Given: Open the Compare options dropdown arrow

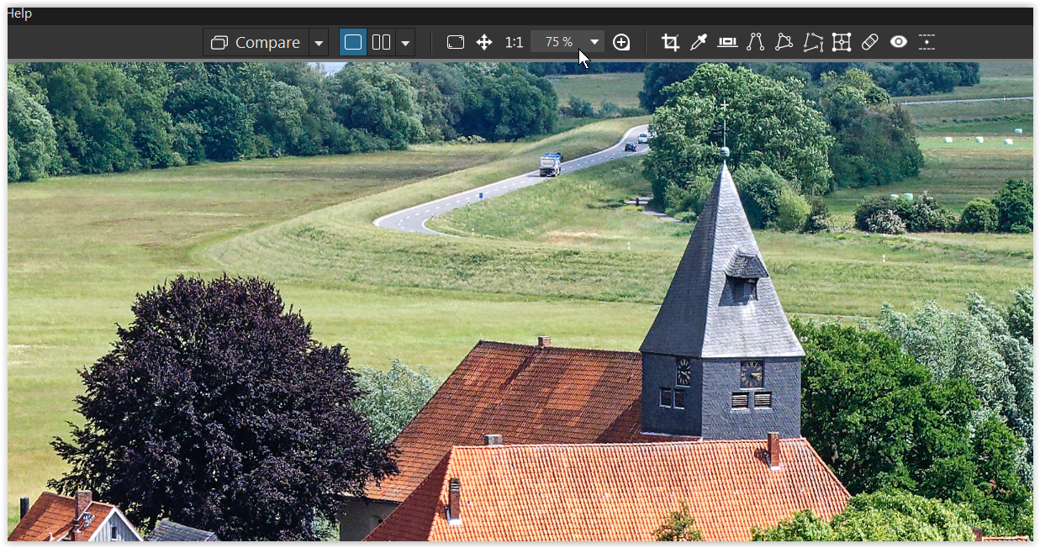Looking at the screenshot, I should [319, 42].
